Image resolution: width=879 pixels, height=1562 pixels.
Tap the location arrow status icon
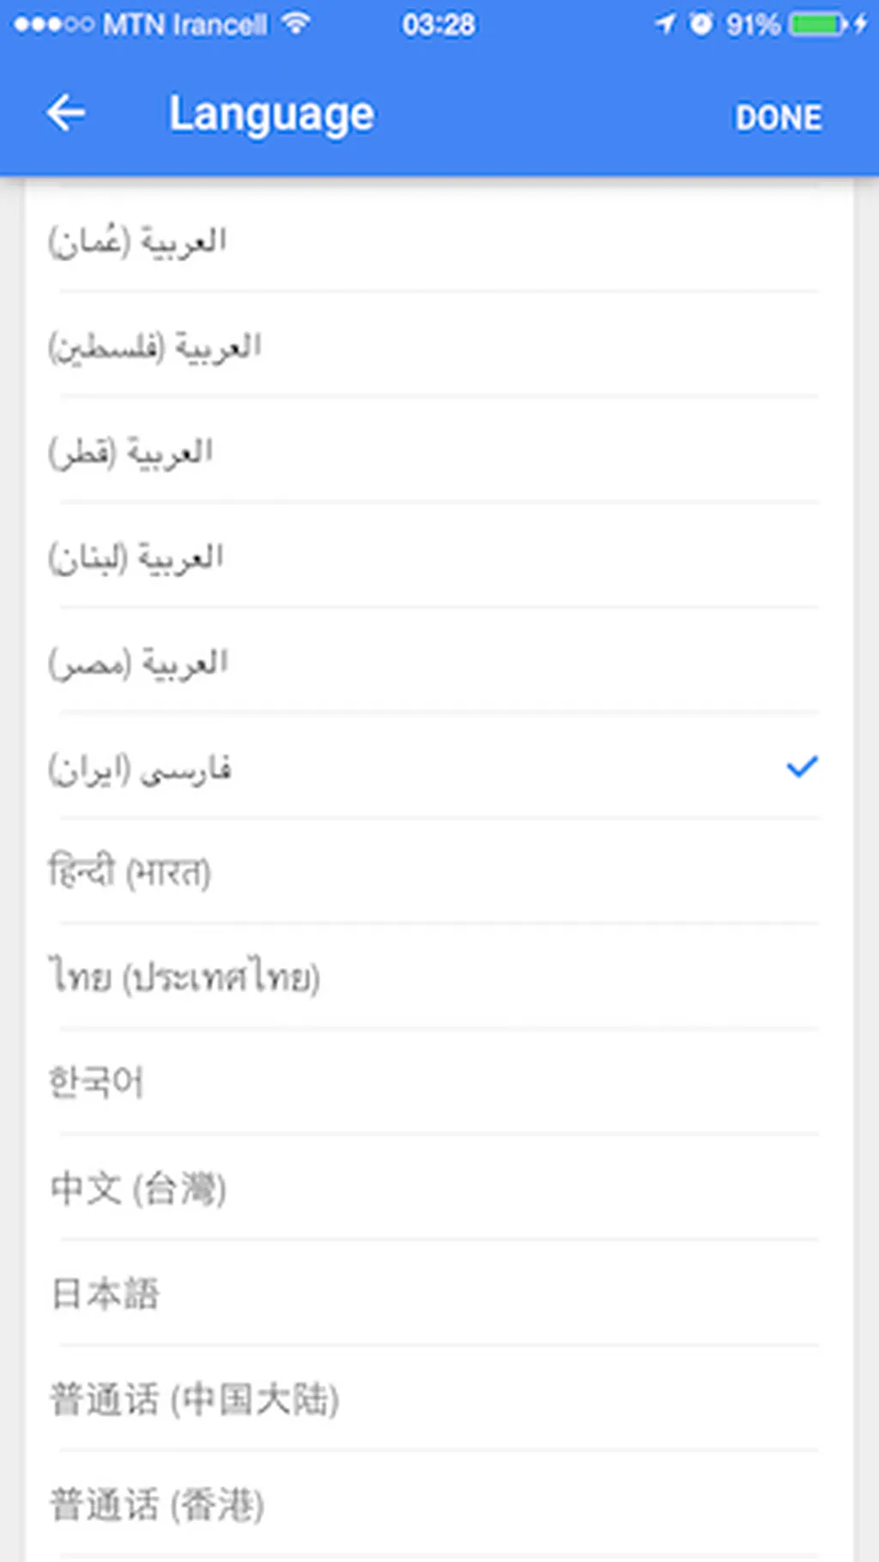coord(664,24)
